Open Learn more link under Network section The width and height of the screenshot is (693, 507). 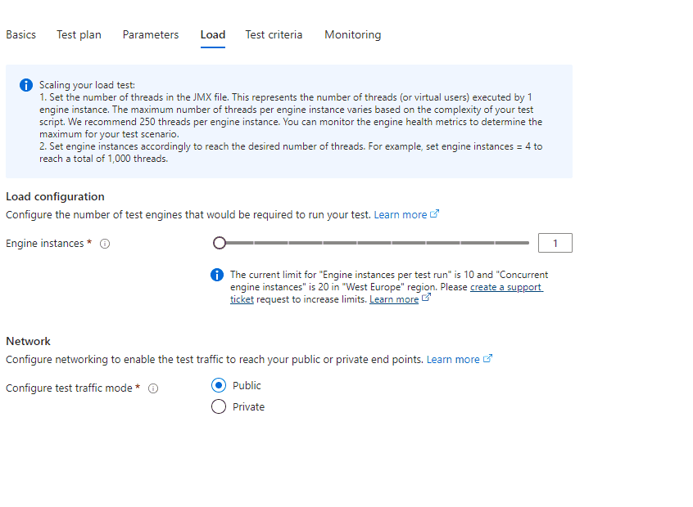pyautogui.click(x=453, y=359)
